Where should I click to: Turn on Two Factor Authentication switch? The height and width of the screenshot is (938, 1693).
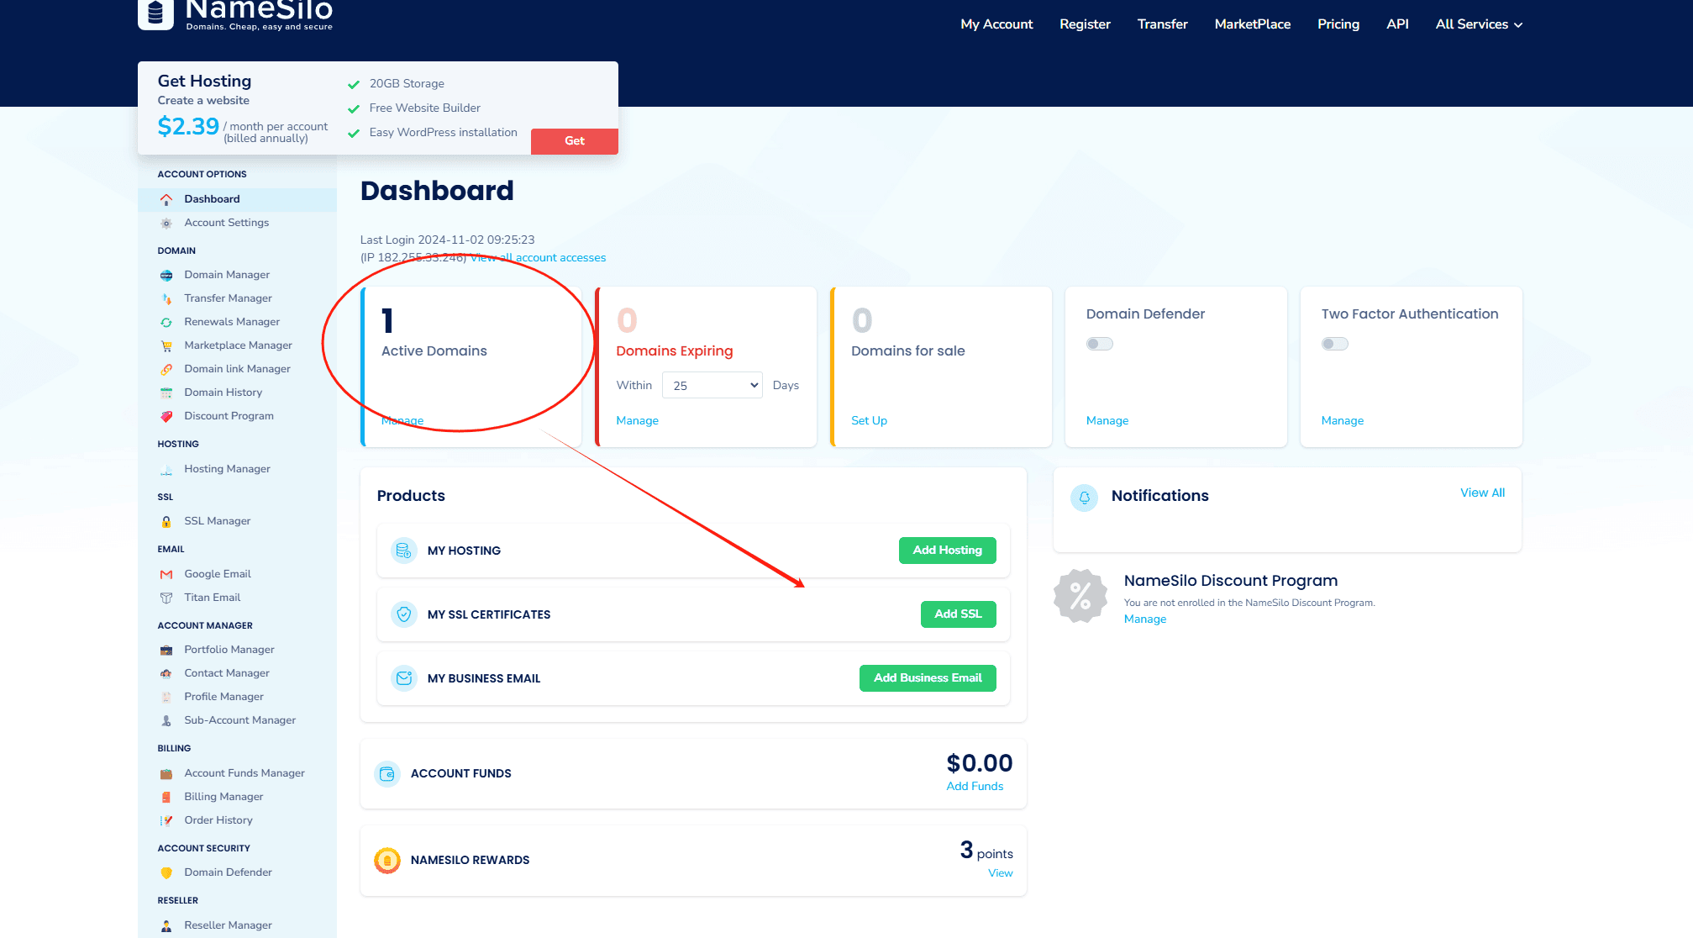1334,344
